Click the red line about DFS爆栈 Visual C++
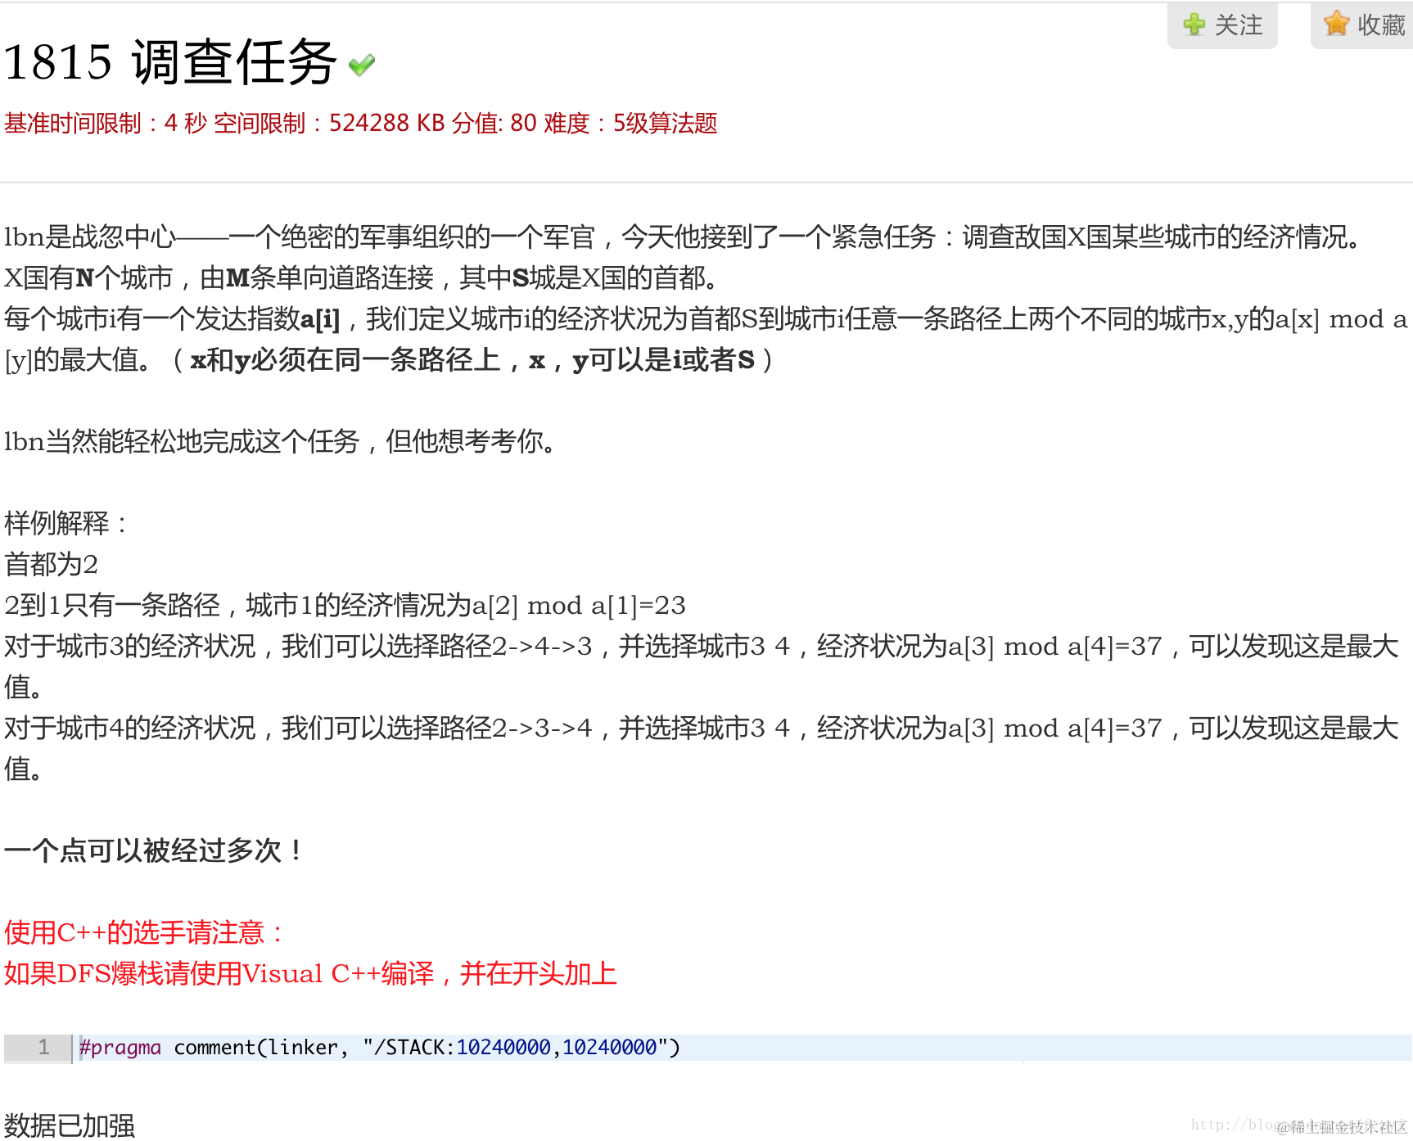This screenshot has width=1413, height=1141. click(x=310, y=973)
